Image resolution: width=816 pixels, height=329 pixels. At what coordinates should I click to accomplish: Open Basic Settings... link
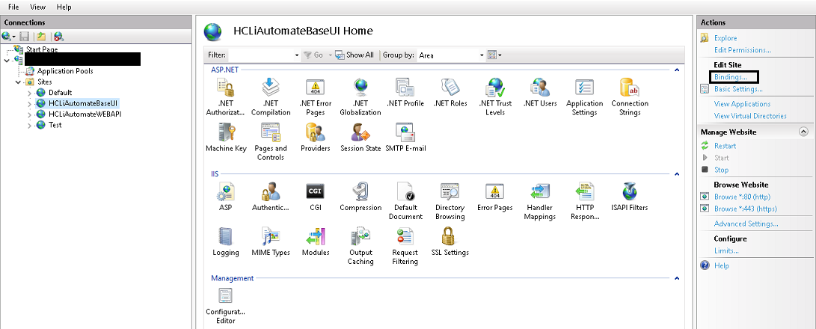tap(738, 89)
